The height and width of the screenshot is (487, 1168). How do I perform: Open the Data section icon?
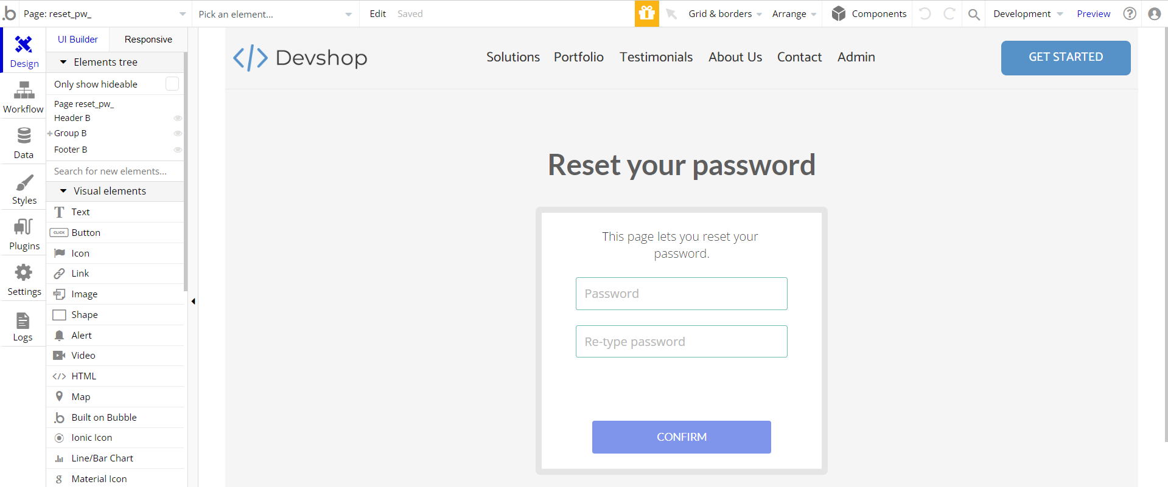coord(24,136)
